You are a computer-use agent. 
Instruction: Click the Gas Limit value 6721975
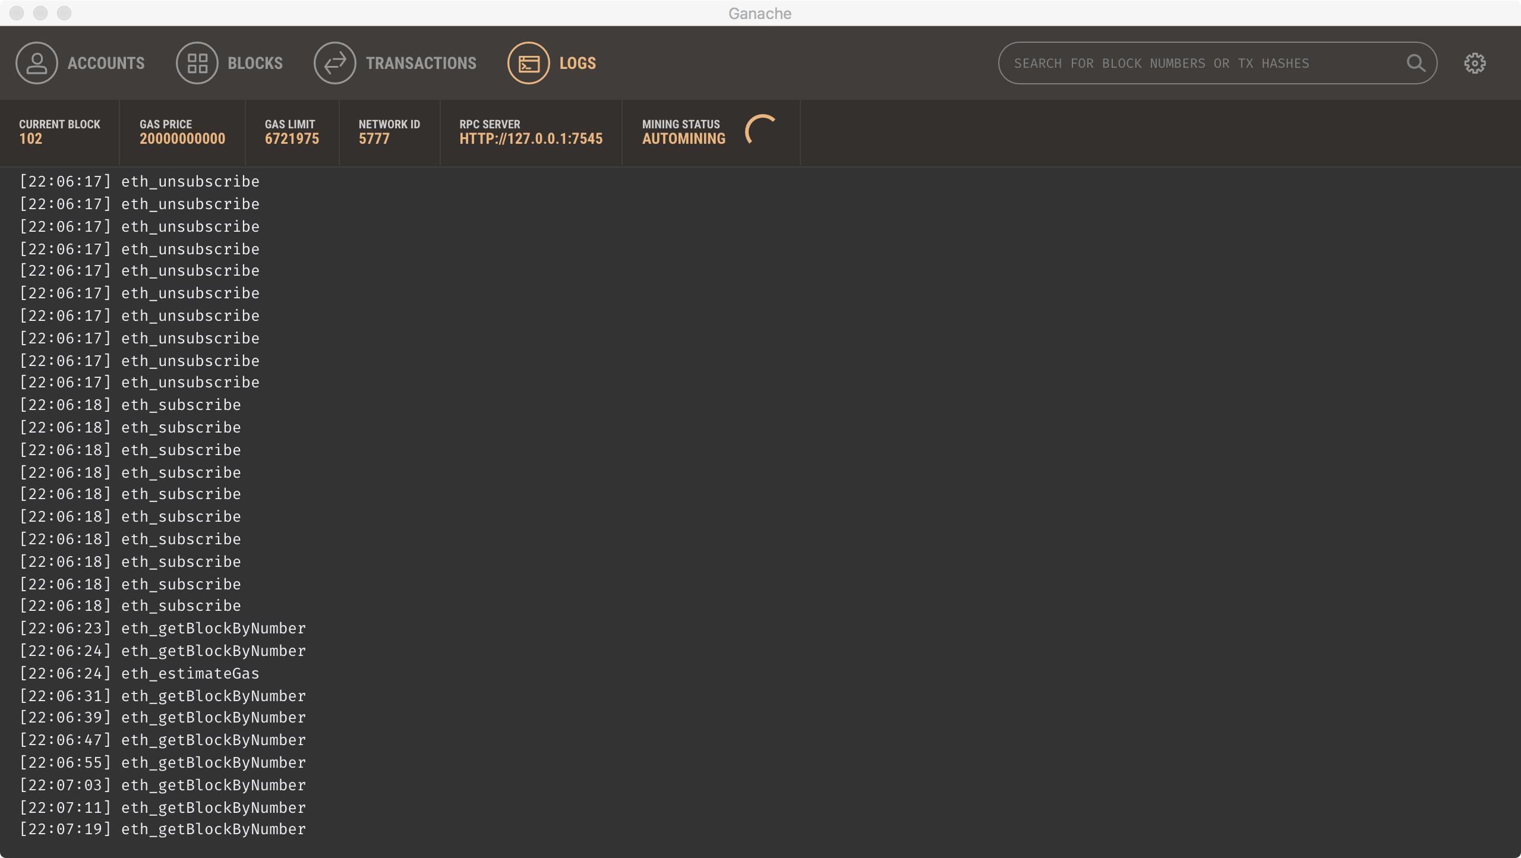click(292, 139)
